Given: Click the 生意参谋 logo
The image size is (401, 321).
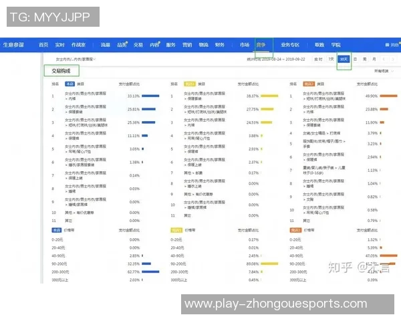Looking at the screenshot, I should pos(13,45).
